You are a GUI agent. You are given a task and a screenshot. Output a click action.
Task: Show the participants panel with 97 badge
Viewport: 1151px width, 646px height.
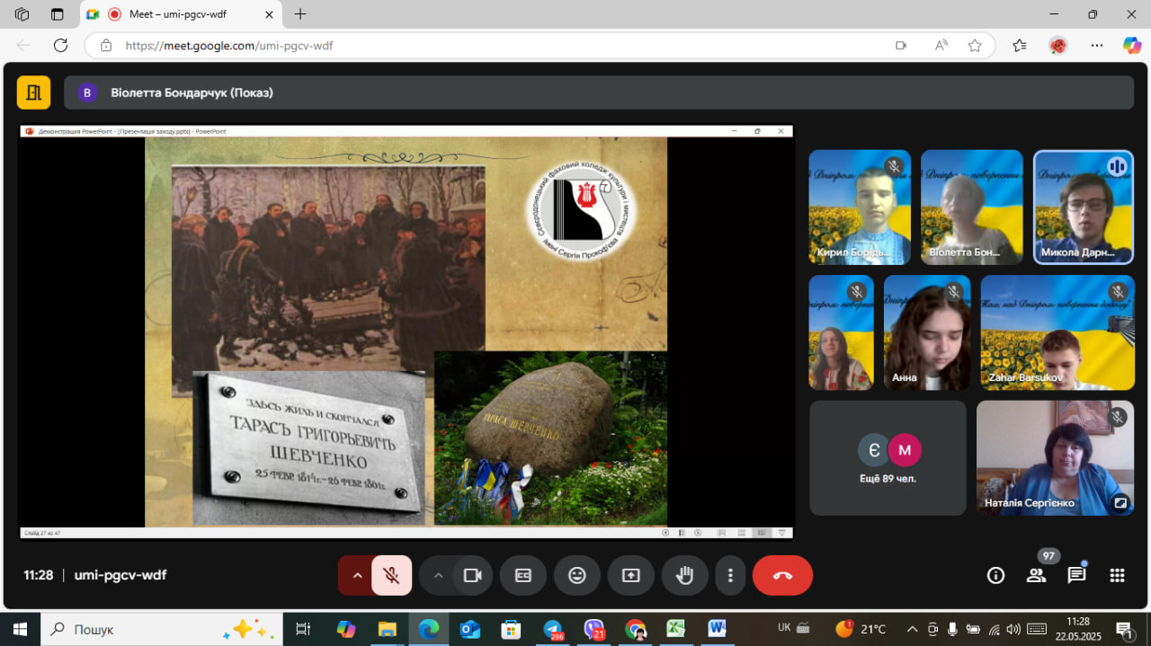click(x=1037, y=575)
